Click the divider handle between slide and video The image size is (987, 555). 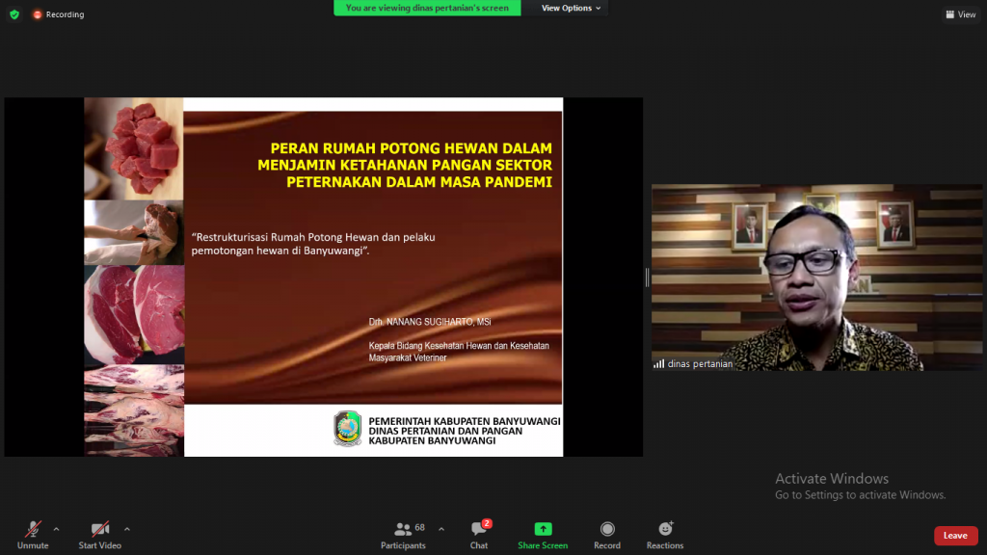pyautogui.click(x=647, y=277)
